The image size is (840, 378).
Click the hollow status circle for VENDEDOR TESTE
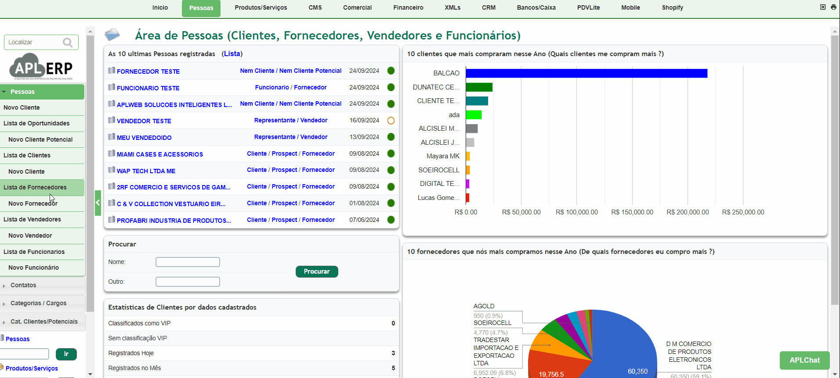point(391,121)
